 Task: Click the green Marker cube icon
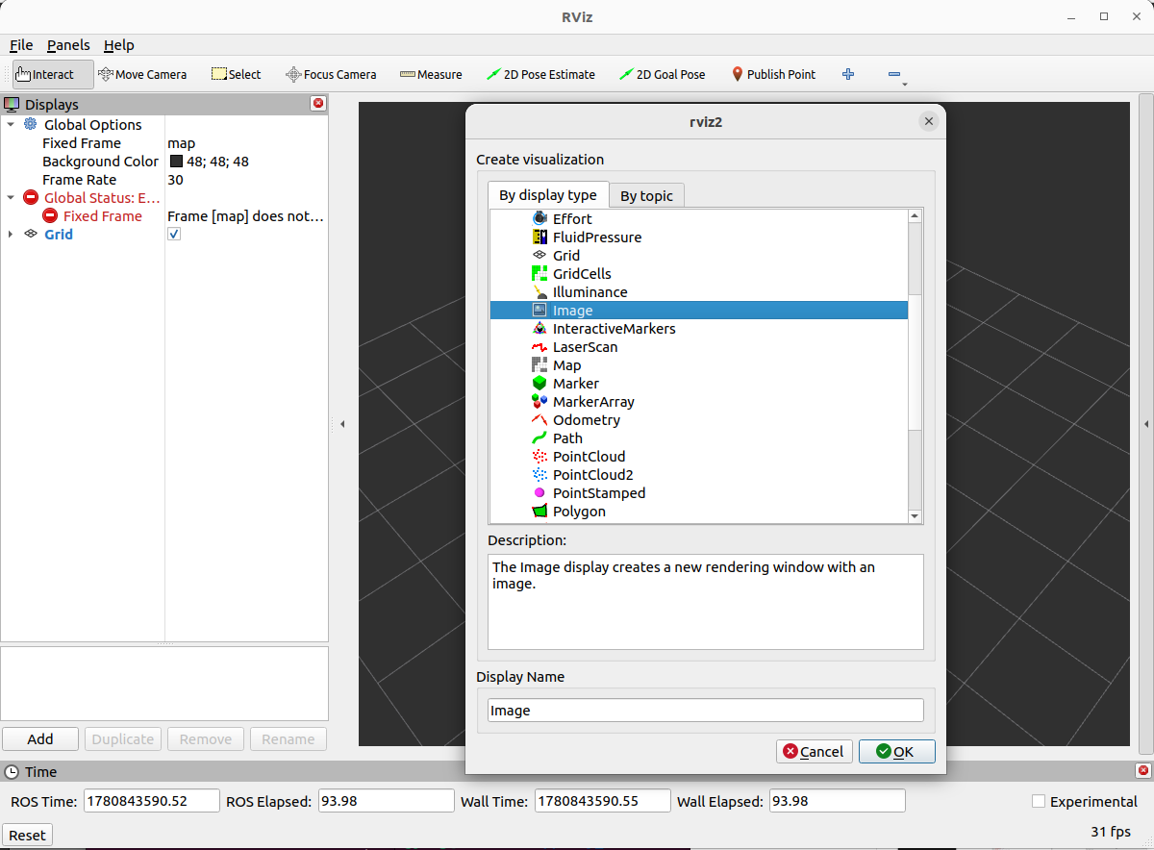coord(539,383)
